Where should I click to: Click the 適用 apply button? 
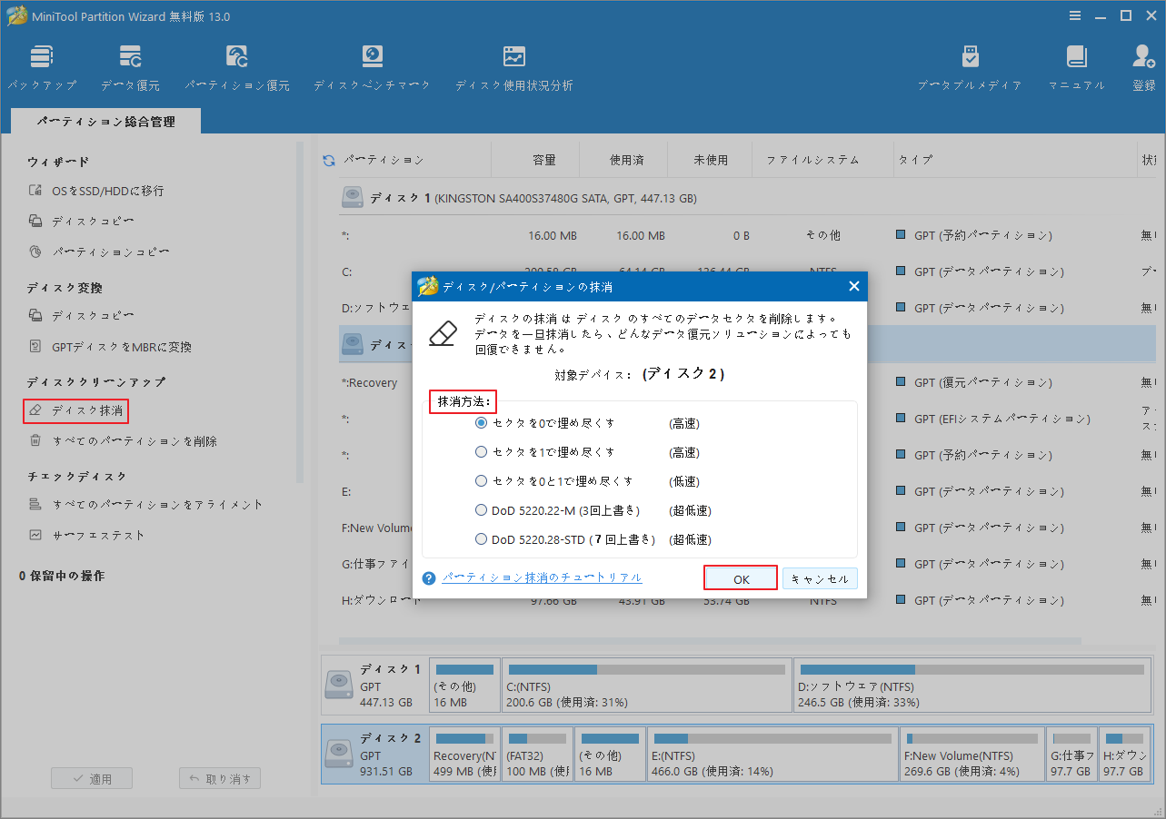[x=92, y=778]
